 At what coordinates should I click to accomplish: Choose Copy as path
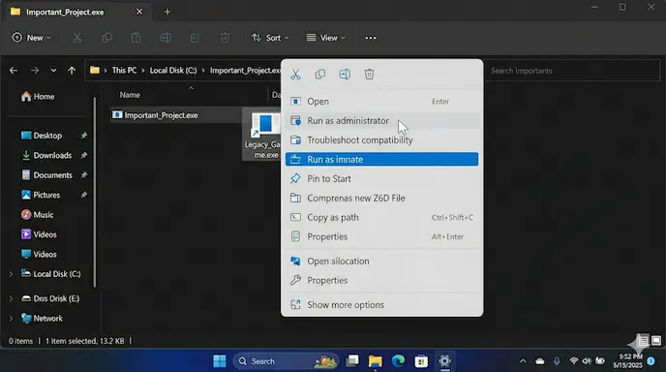(381, 217)
